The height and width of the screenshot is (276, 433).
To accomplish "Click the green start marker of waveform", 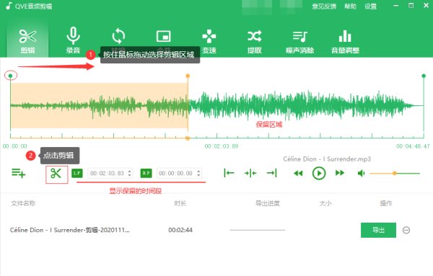I will pyautogui.click(x=11, y=76).
